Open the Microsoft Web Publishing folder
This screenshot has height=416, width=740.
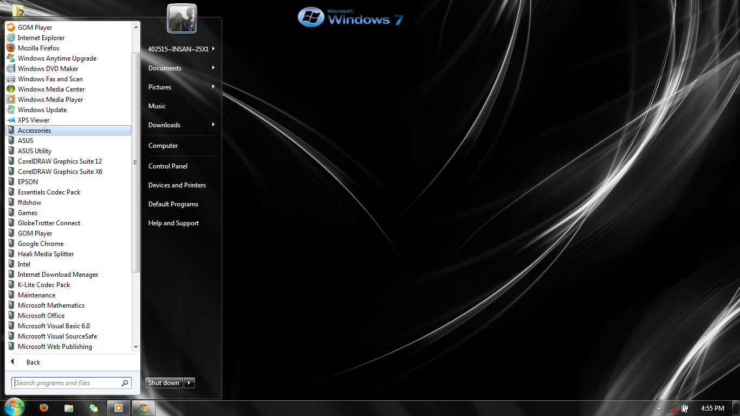click(x=68, y=347)
